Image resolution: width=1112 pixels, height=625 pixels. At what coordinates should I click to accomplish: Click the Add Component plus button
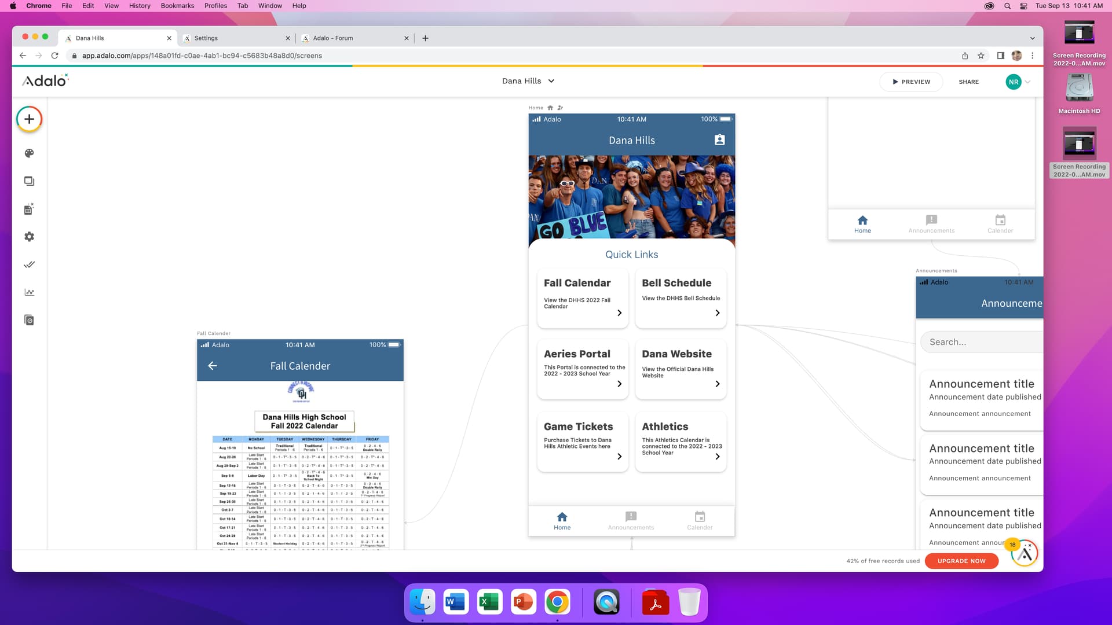click(x=29, y=119)
